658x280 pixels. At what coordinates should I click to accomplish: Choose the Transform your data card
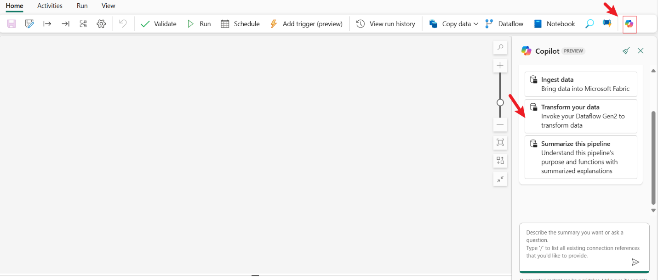click(x=581, y=116)
